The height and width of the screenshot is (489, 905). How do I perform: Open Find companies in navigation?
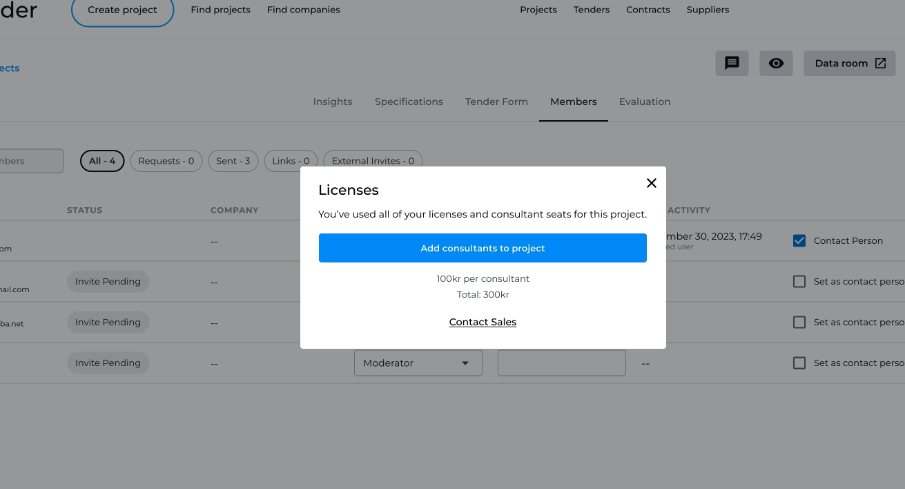[x=303, y=10]
